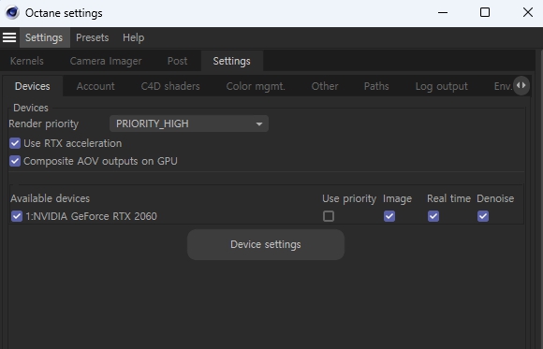Select the Devices sub-tab

coord(33,86)
